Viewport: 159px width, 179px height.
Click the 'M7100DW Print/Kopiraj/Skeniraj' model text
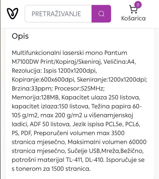52,62
